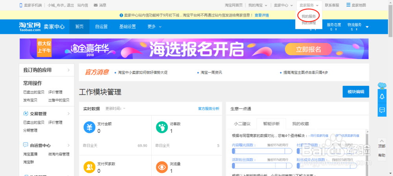Open the notification bell icon on right sidebar
393x176 pixels.
382,96
